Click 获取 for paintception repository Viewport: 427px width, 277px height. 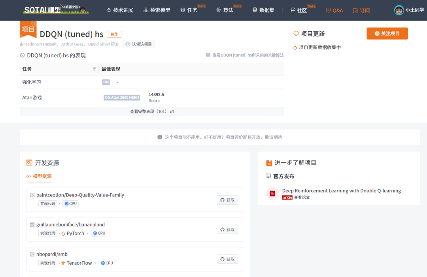(x=227, y=200)
